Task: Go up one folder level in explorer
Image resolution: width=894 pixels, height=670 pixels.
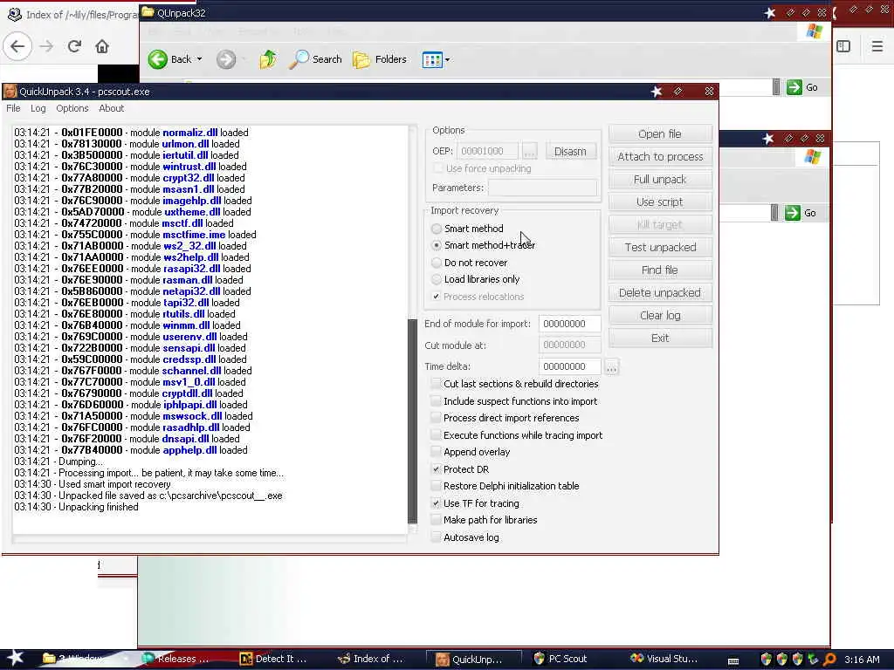Action: [x=268, y=59]
